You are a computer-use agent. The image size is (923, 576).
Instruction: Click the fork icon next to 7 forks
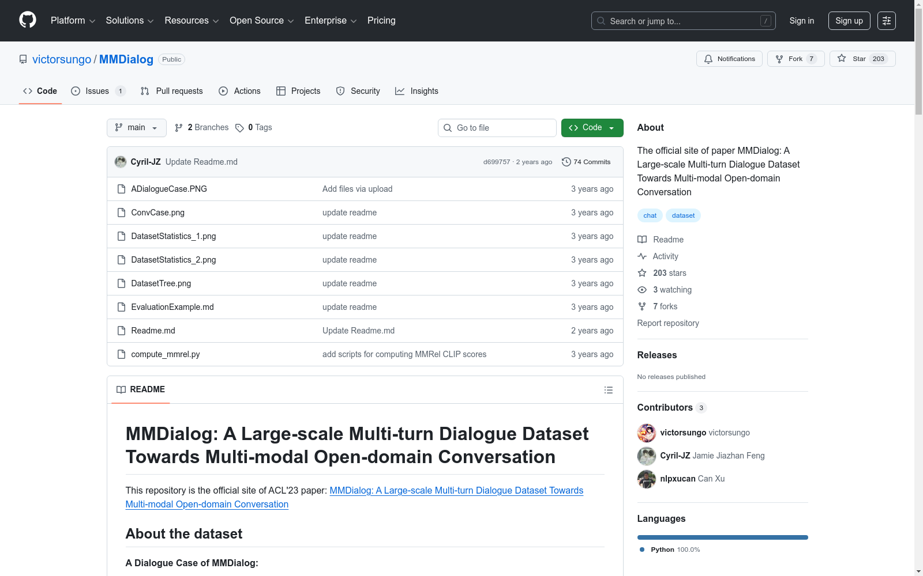click(642, 306)
